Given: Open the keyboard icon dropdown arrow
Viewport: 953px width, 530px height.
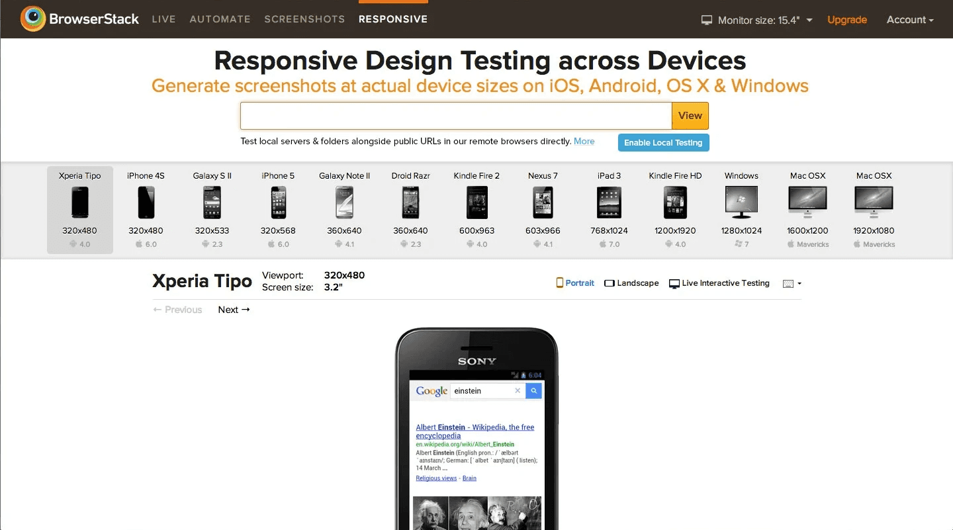Looking at the screenshot, I should click(x=799, y=284).
